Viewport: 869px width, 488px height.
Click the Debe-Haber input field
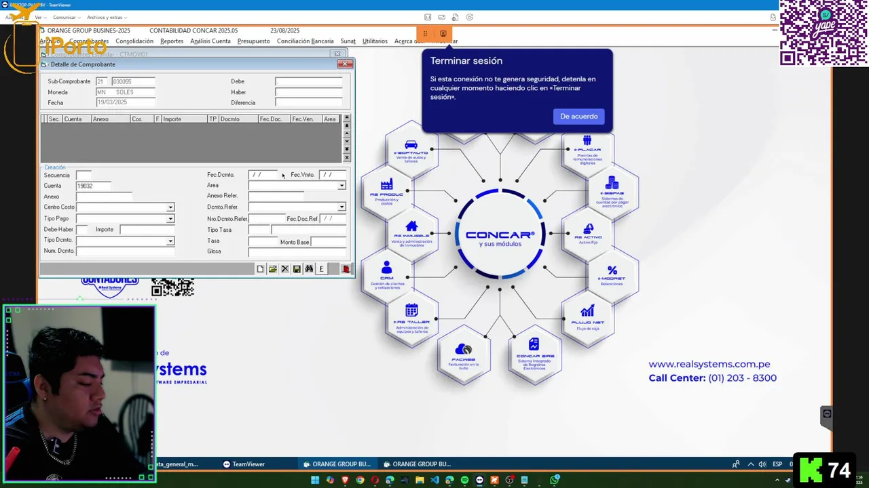pyautogui.click(x=81, y=229)
